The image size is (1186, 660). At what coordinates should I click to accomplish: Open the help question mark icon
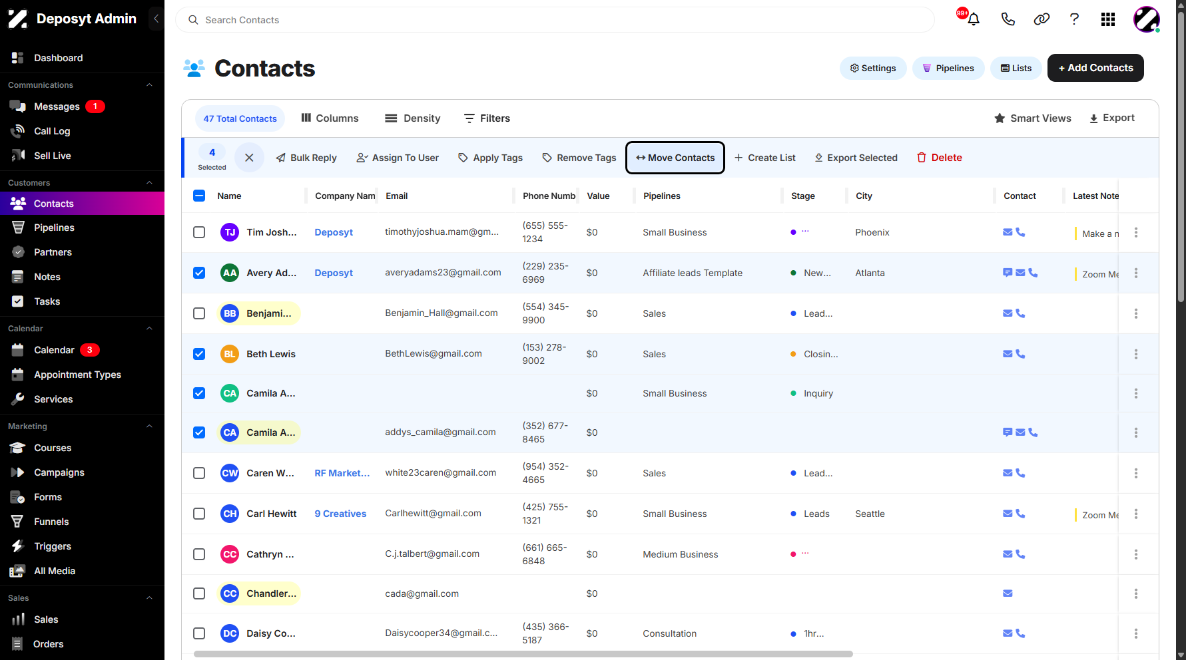[x=1074, y=19]
